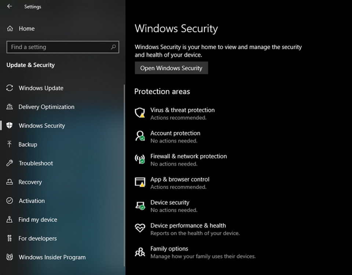Open the Family options people icon

(x=140, y=252)
